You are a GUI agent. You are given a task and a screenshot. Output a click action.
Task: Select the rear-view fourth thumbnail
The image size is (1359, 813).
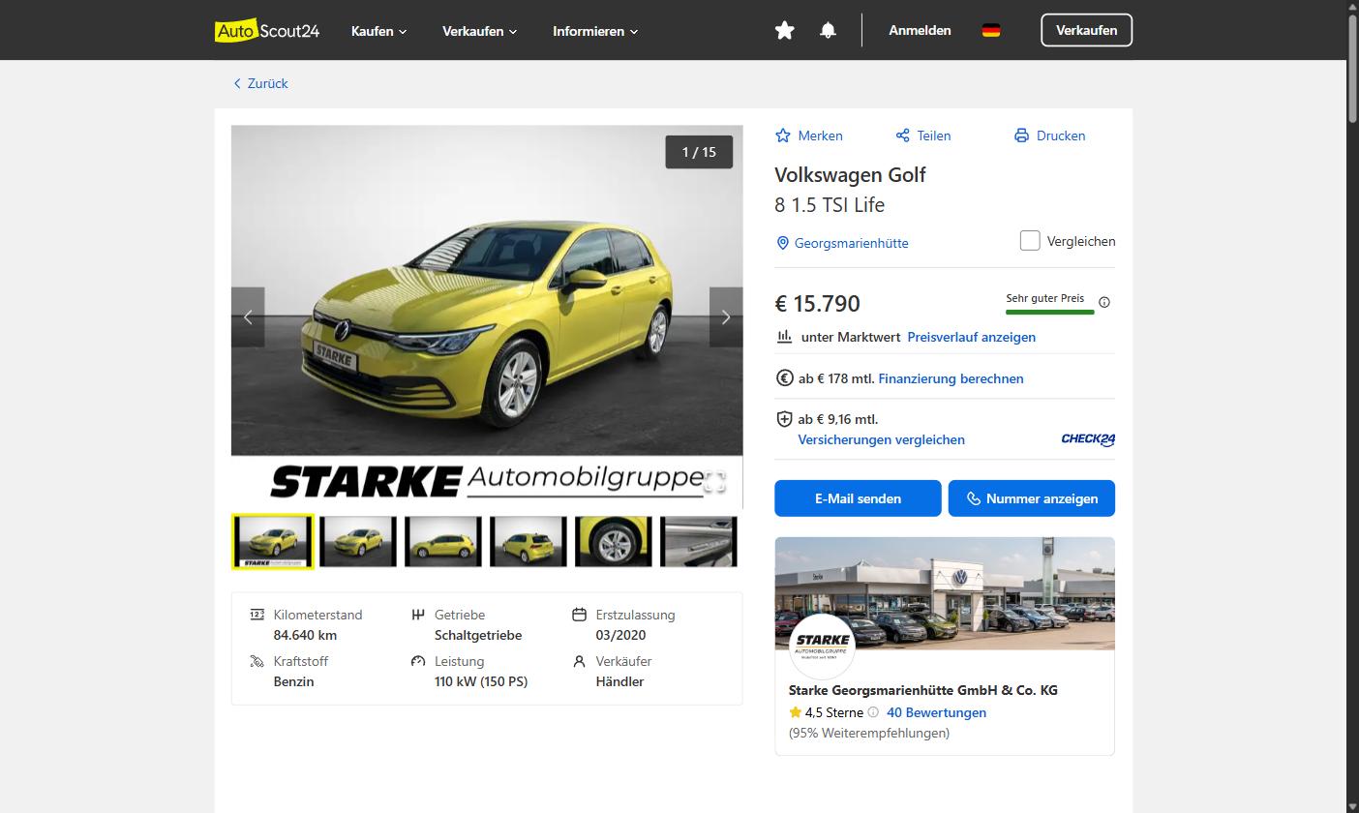pos(528,541)
